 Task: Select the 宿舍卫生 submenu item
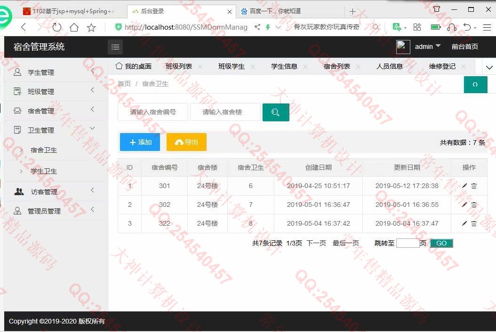click(x=44, y=150)
